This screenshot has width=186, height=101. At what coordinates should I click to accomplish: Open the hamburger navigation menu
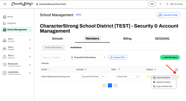(5, 4)
